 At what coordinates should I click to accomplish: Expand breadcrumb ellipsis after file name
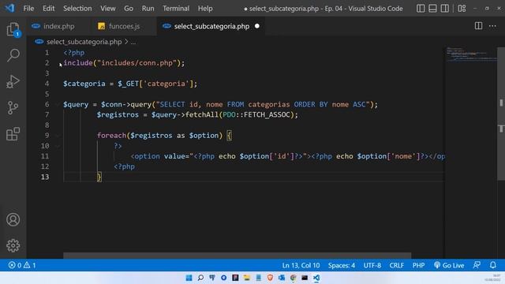tap(133, 42)
